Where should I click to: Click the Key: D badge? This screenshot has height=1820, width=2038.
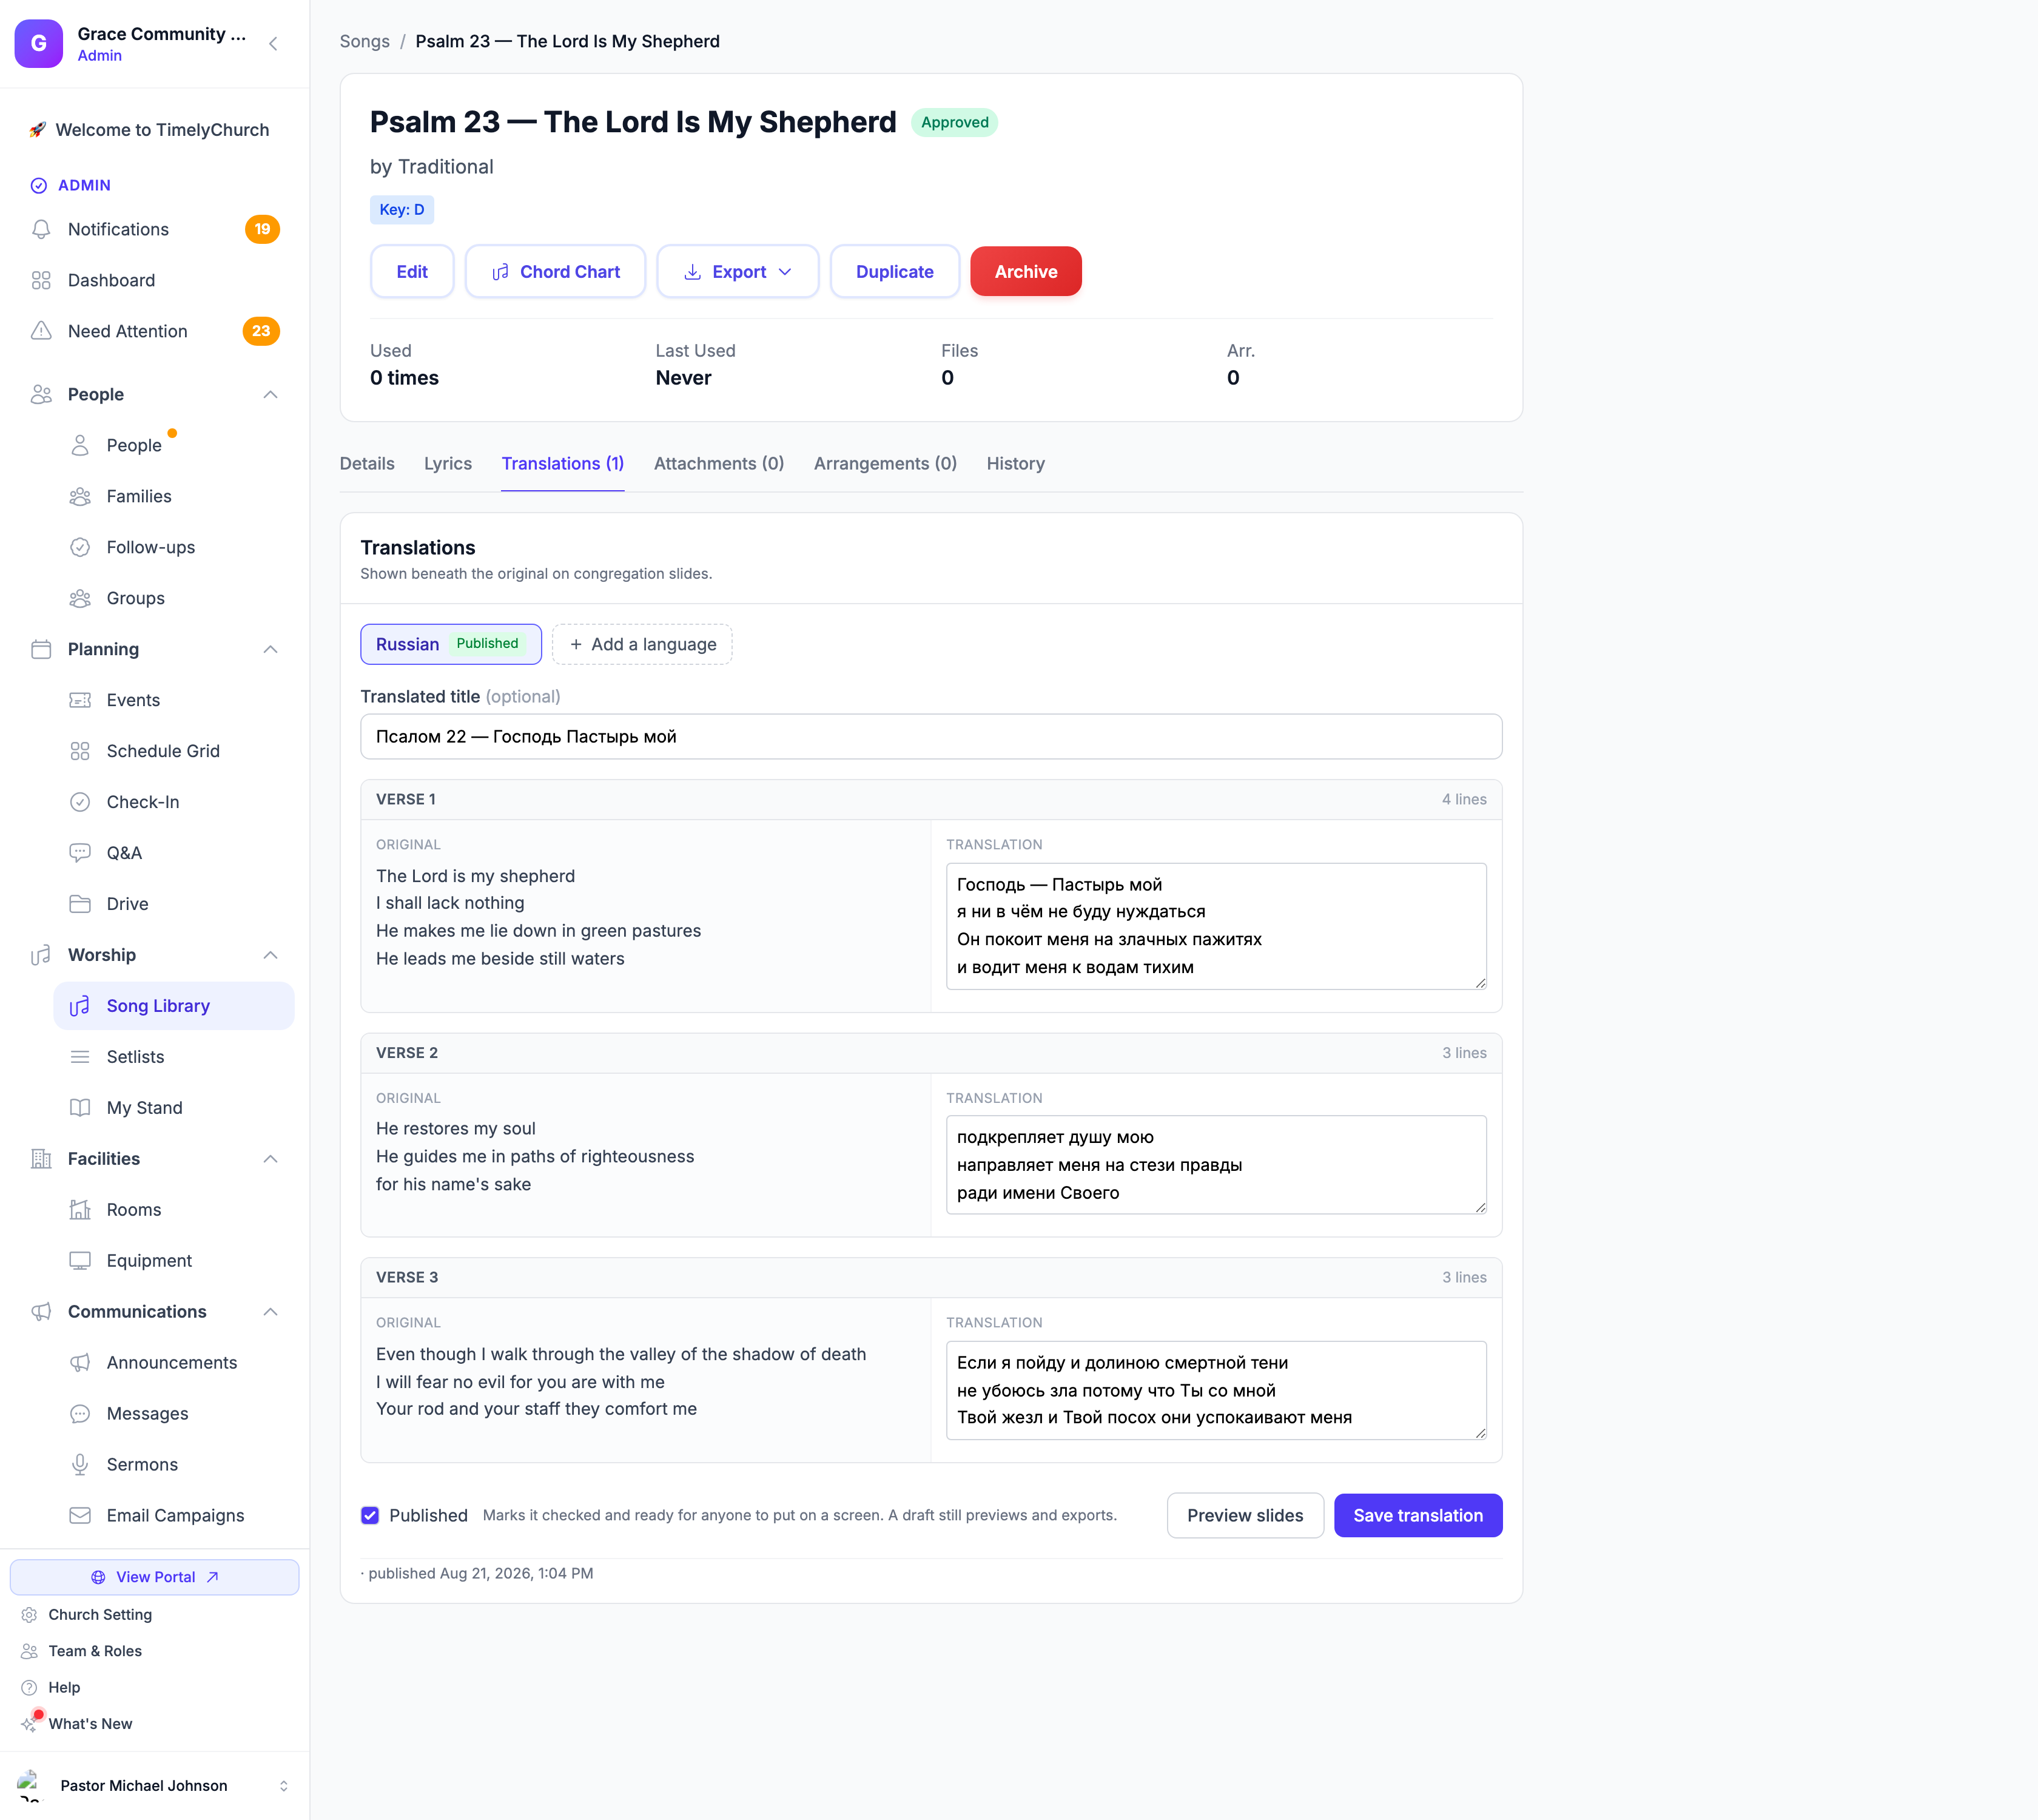pos(402,210)
